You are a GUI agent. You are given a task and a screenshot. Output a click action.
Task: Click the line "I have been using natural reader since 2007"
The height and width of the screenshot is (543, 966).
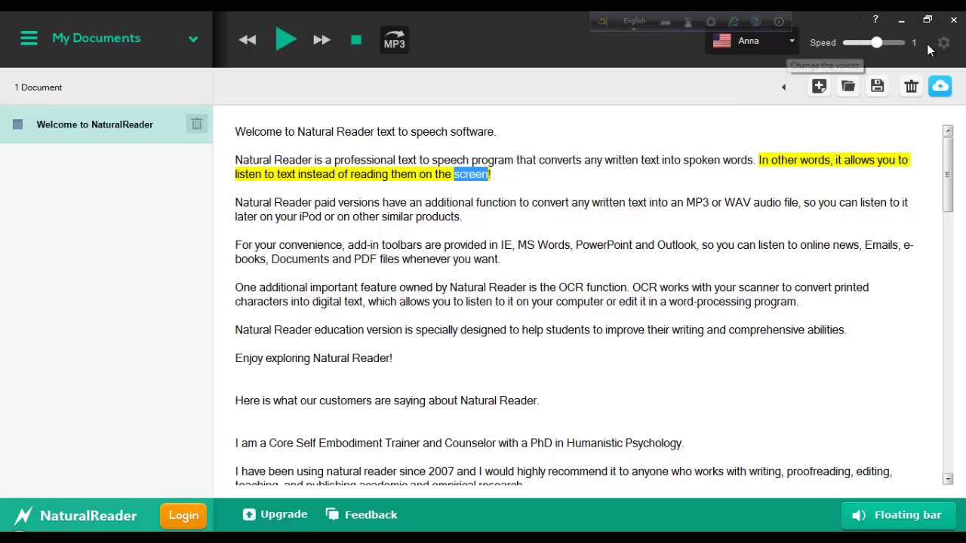tap(563, 471)
